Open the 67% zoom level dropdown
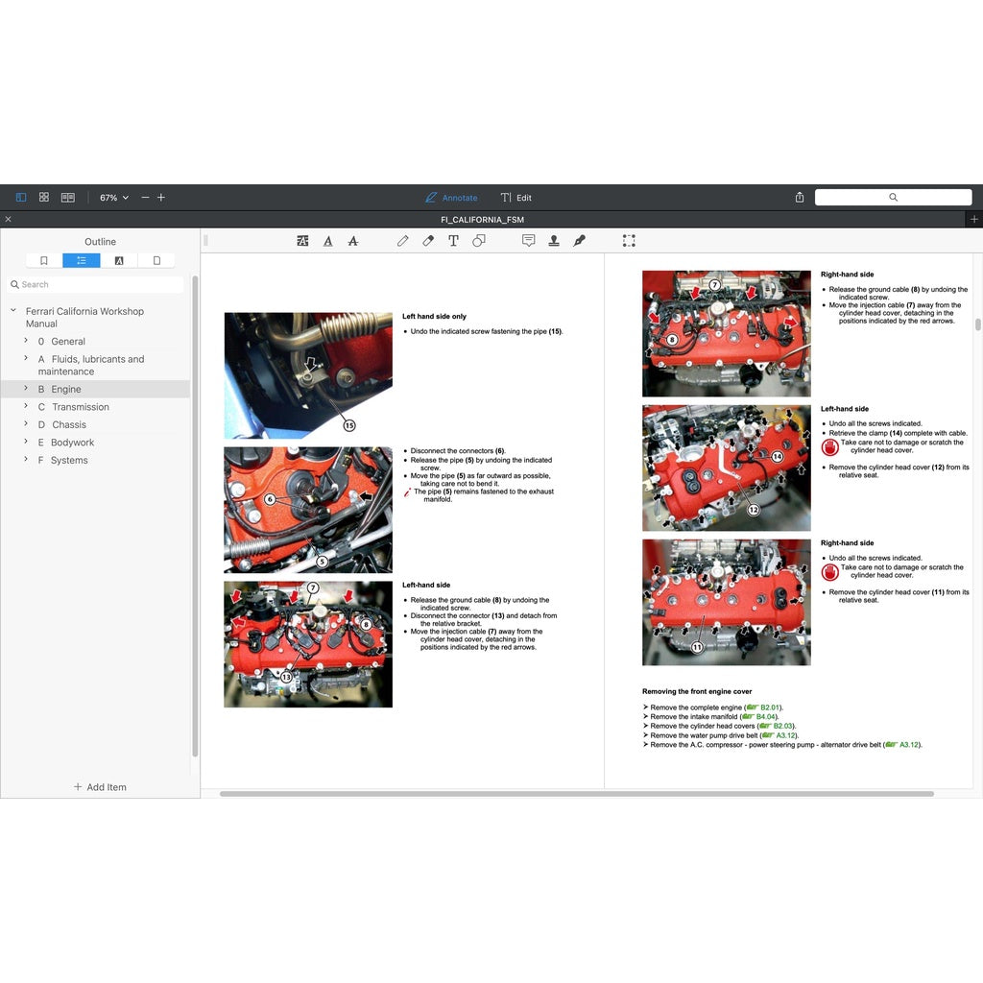 (114, 198)
